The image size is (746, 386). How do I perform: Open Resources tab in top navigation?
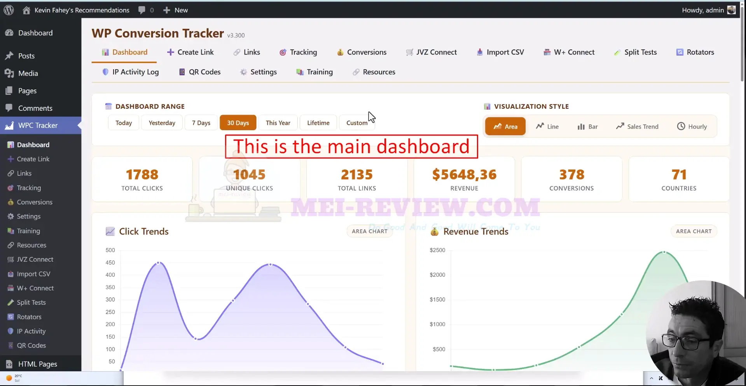click(x=374, y=72)
